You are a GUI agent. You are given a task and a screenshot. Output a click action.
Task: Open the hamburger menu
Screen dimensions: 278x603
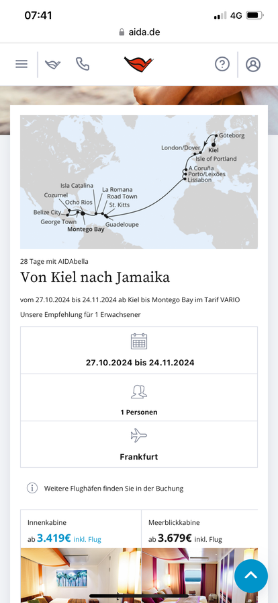[21, 64]
